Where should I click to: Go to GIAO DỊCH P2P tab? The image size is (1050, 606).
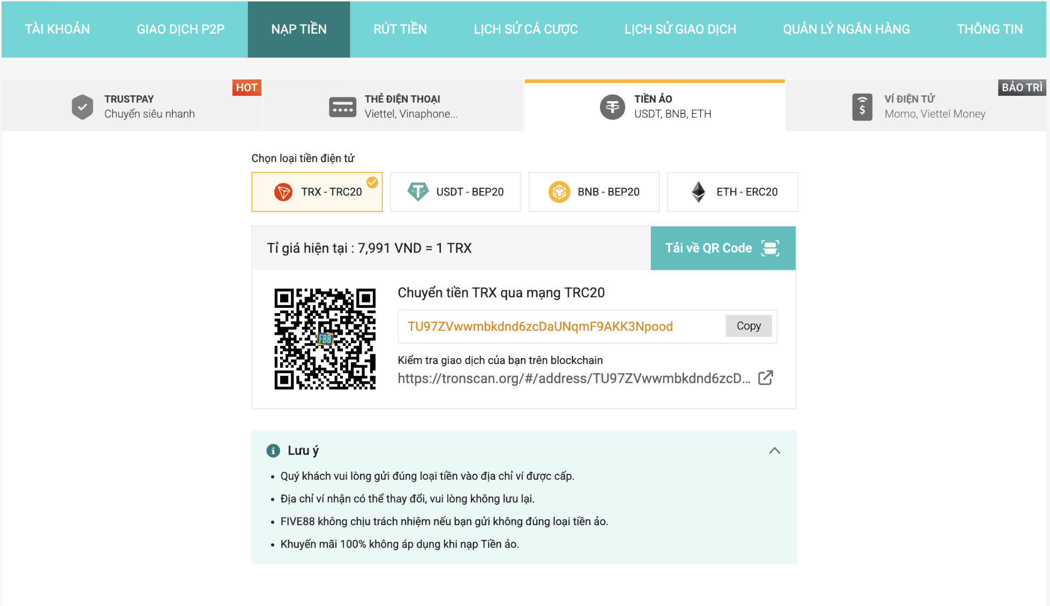[x=181, y=29]
